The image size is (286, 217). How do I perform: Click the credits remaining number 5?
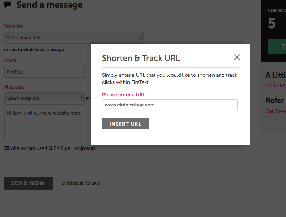[272, 23]
